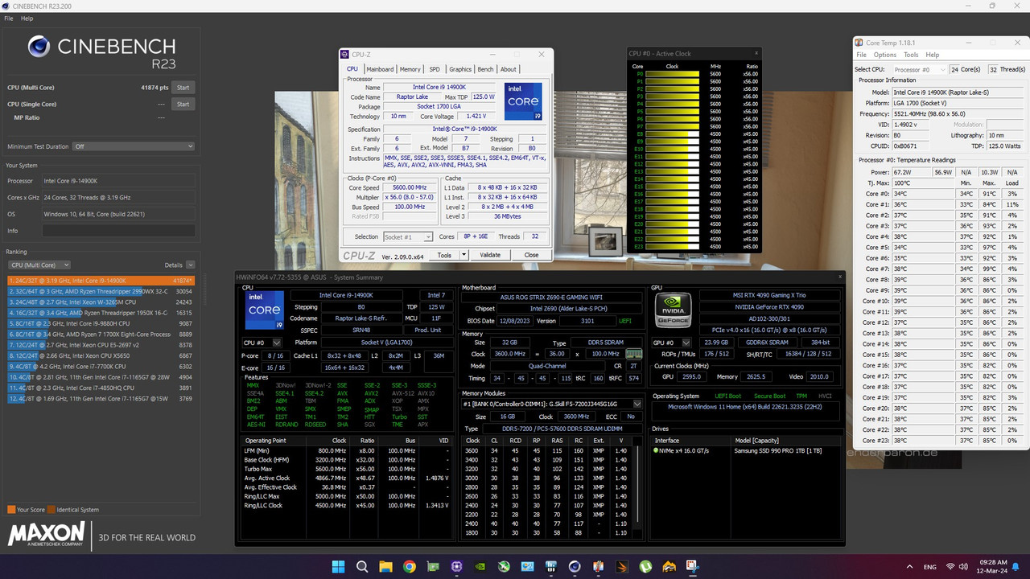Click the NVIDIA GeForce logo in HWiNFO

673,309
